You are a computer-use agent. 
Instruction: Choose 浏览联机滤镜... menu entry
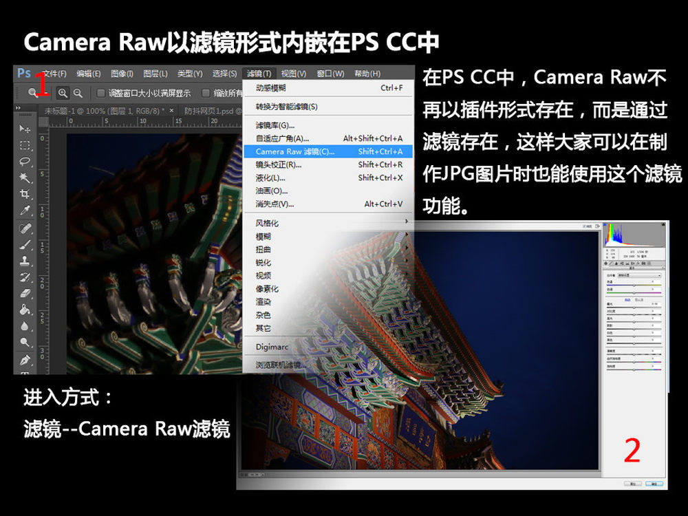pos(327,365)
